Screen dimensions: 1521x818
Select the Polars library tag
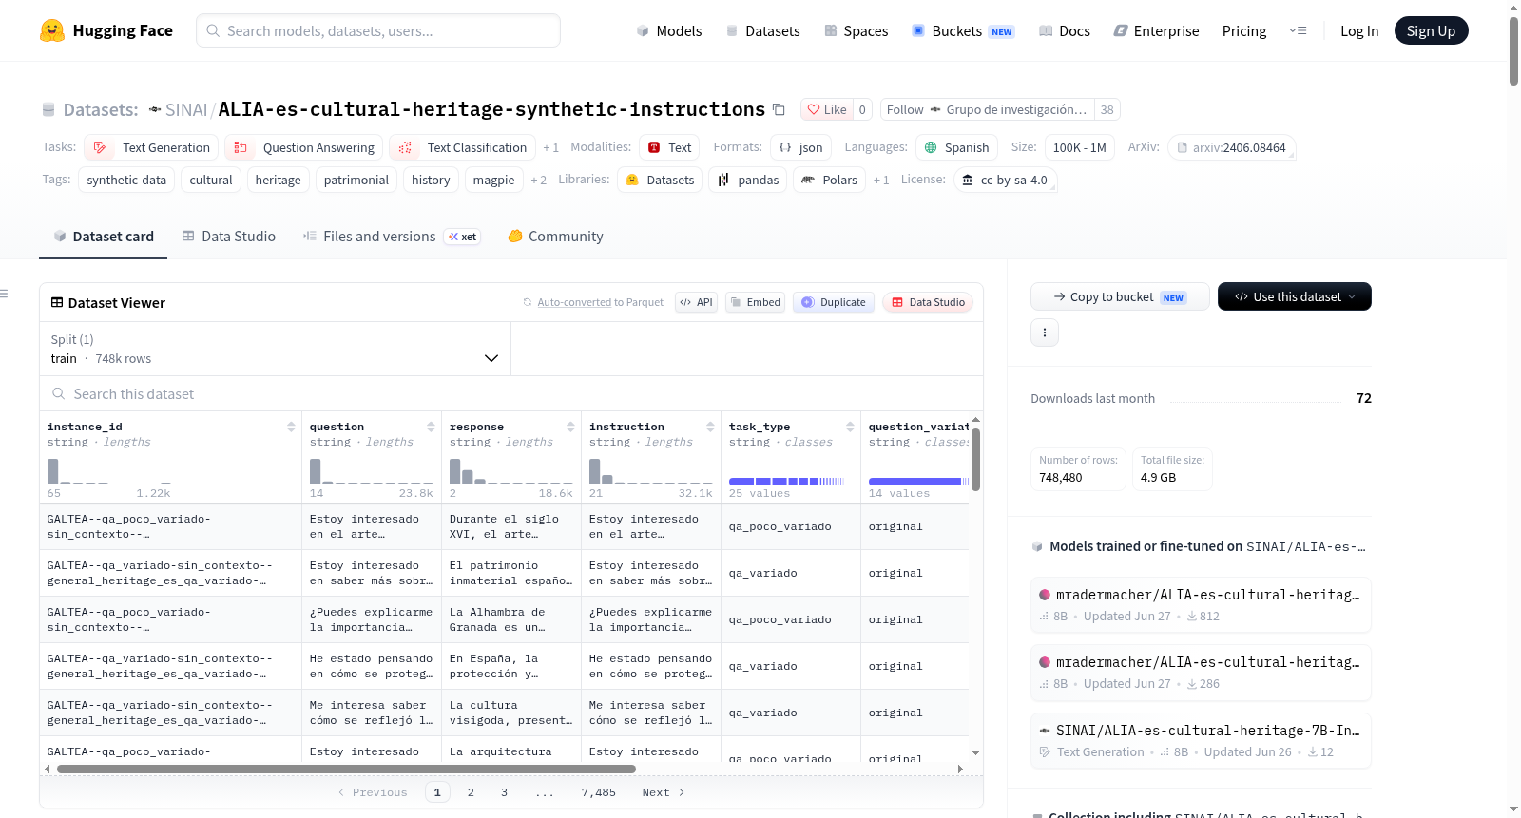829,180
